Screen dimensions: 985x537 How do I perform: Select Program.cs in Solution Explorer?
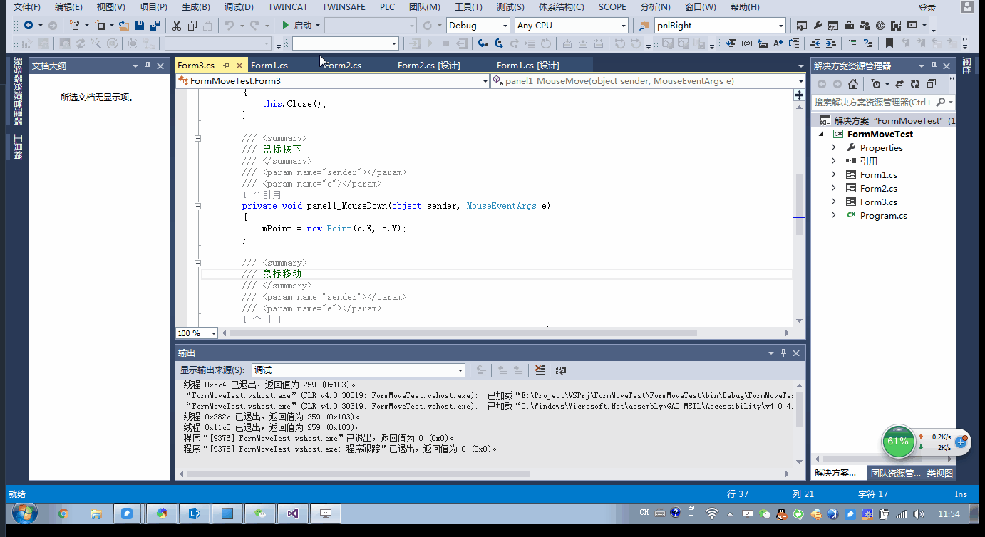pyautogui.click(x=883, y=216)
